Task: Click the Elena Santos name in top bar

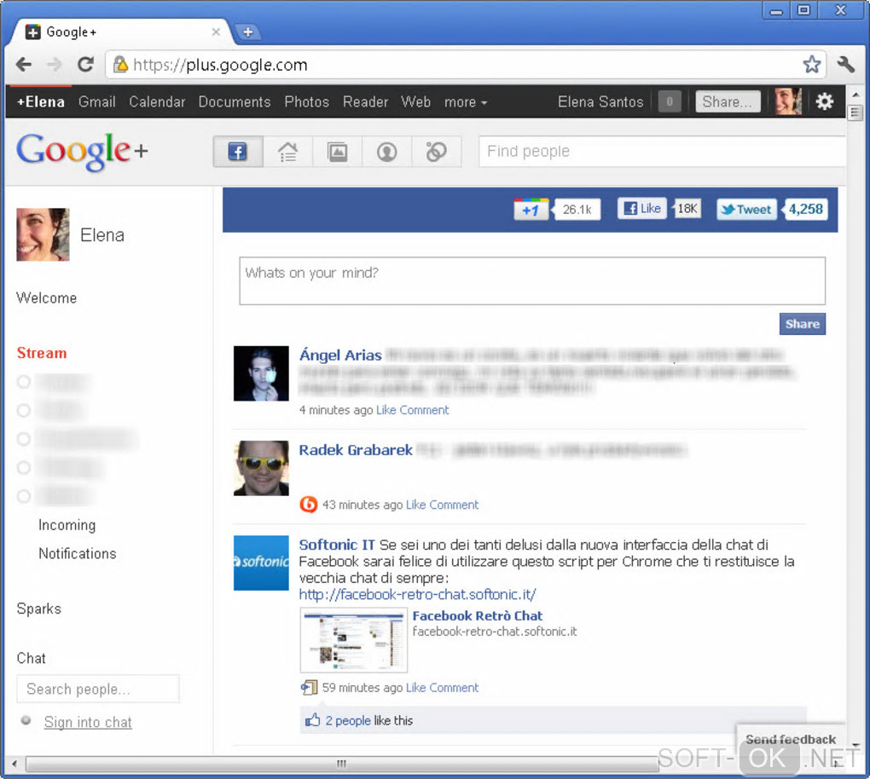Action: (600, 102)
